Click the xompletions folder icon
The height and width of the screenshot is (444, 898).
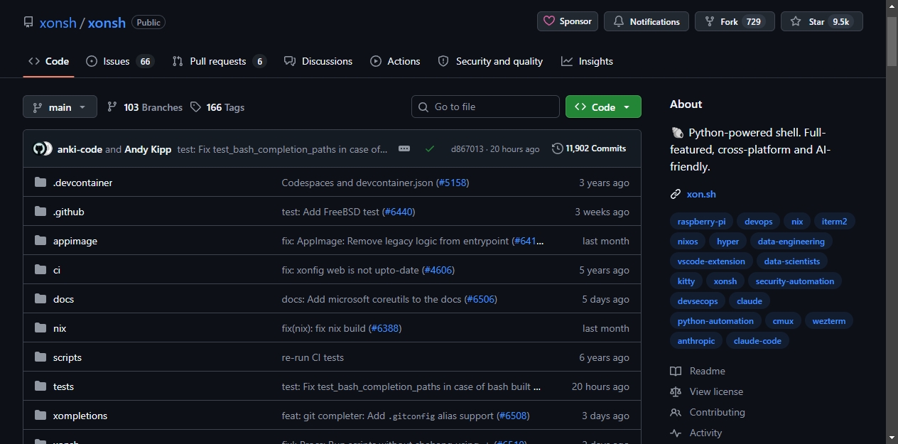point(40,416)
